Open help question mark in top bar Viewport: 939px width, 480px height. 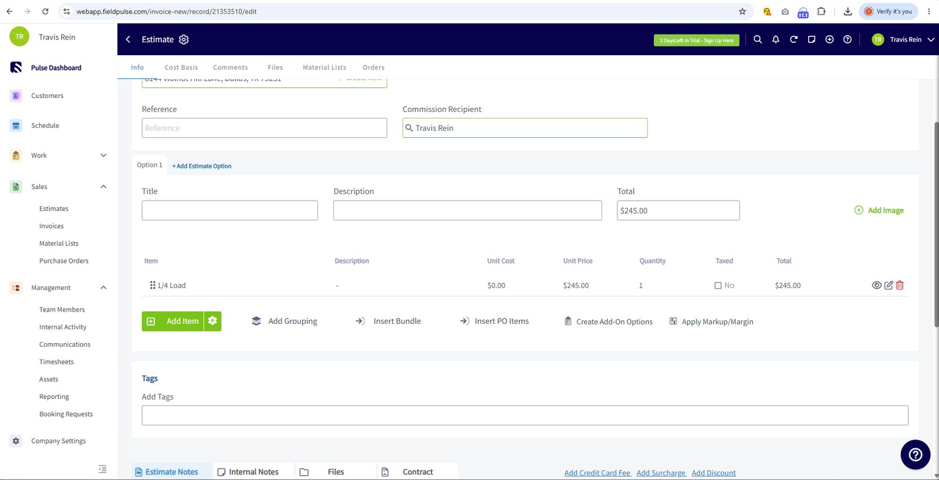click(847, 39)
